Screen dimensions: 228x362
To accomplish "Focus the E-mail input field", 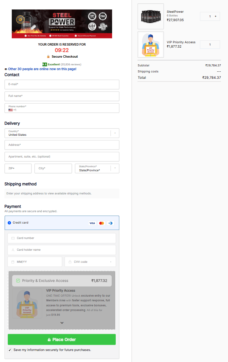I will [62, 84].
